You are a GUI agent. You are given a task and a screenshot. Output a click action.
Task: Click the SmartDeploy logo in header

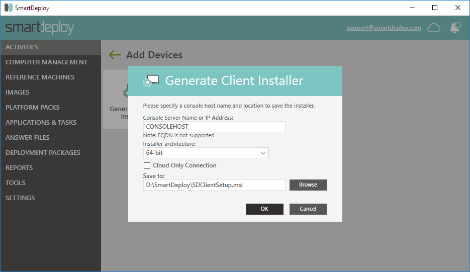(x=40, y=28)
